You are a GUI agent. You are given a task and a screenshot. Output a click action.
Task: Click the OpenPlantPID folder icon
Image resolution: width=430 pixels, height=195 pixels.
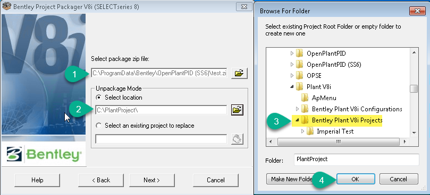point(299,53)
